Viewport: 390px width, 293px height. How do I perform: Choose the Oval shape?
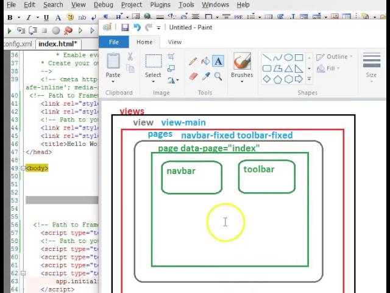(288, 57)
